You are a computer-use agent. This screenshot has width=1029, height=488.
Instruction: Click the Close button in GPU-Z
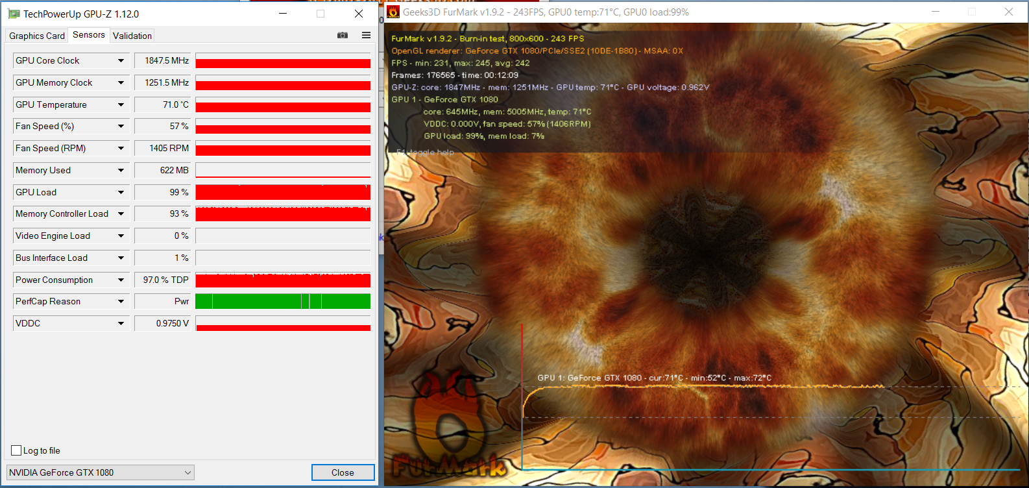343,472
